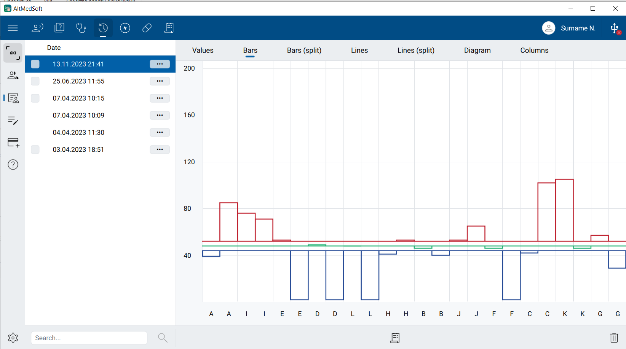Image resolution: width=626 pixels, height=349 pixels.
Task: Open the hamburger menu
Action: (x=13, y=28)
